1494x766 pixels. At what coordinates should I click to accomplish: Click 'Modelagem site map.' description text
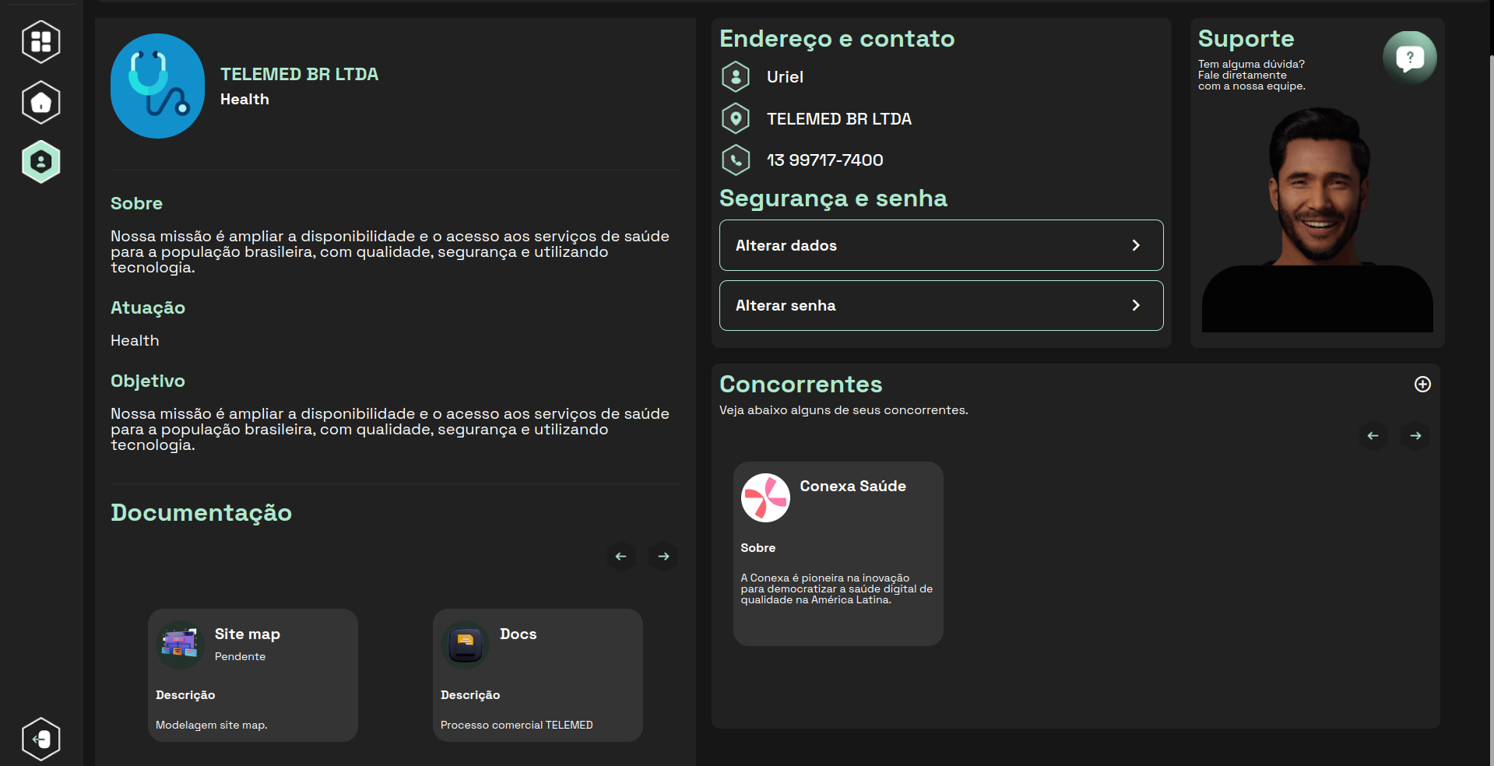[211, 725]
